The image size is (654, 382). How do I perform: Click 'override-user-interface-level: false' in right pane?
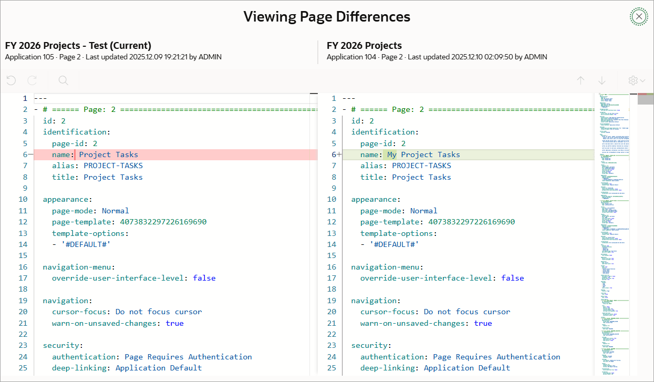(x=442, y=278)
